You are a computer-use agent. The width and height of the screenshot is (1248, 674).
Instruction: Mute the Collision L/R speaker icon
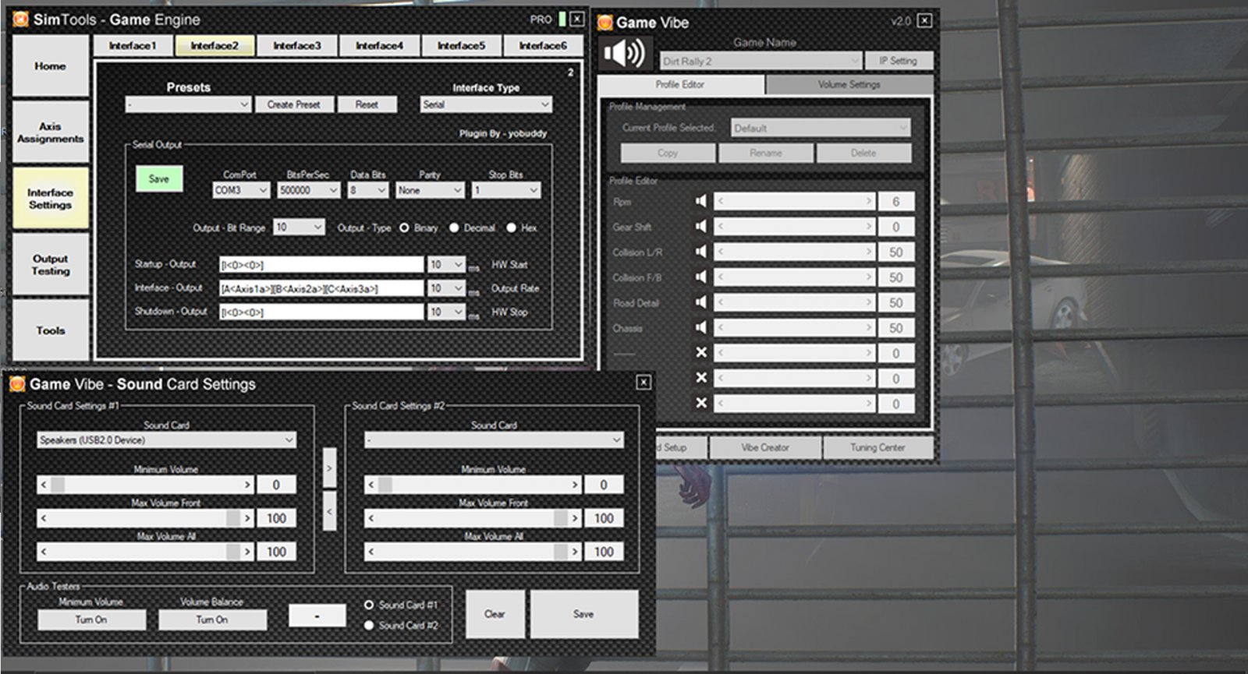700,252
